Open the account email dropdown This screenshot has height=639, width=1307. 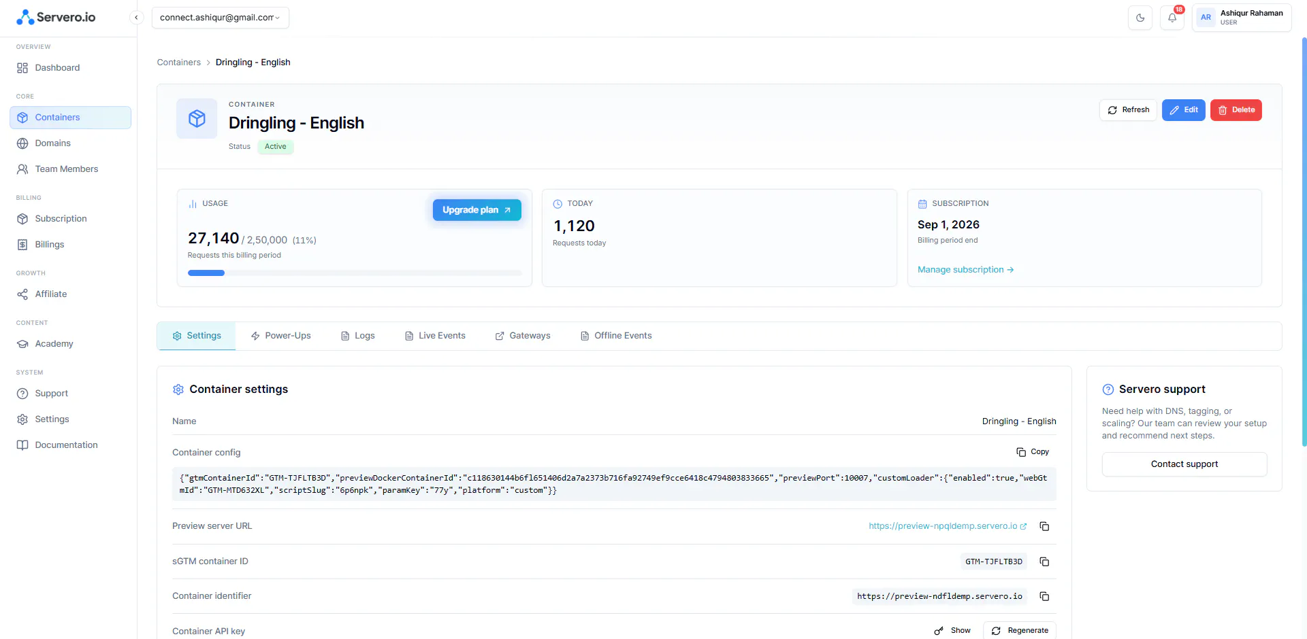221,18
